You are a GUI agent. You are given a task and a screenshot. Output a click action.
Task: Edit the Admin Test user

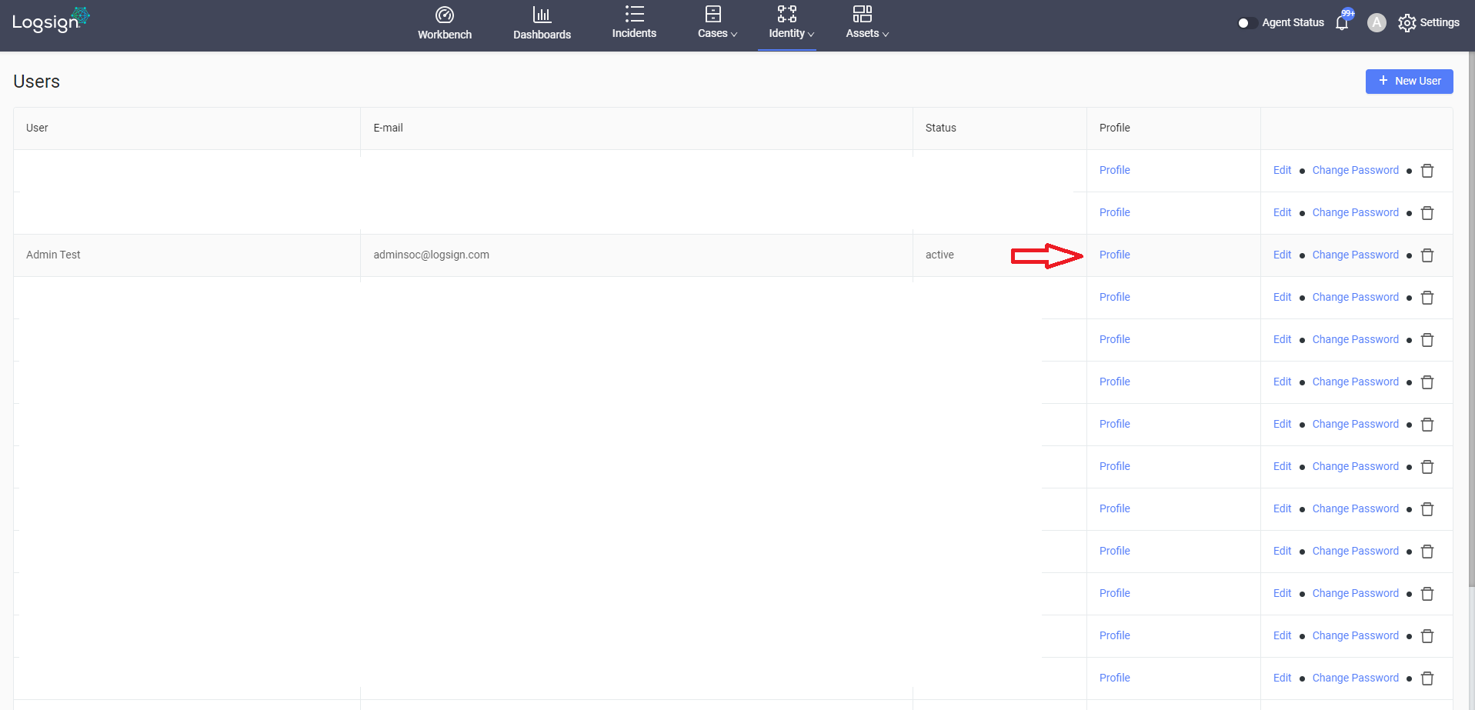click(x=1282, y=255)
